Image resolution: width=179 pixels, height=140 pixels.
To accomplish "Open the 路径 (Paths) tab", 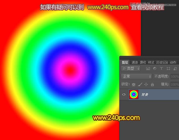I will 143,62.
